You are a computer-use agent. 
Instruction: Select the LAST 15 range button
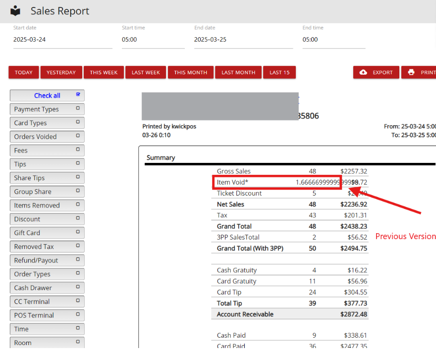pyautogui.click(x=279, y=72)
